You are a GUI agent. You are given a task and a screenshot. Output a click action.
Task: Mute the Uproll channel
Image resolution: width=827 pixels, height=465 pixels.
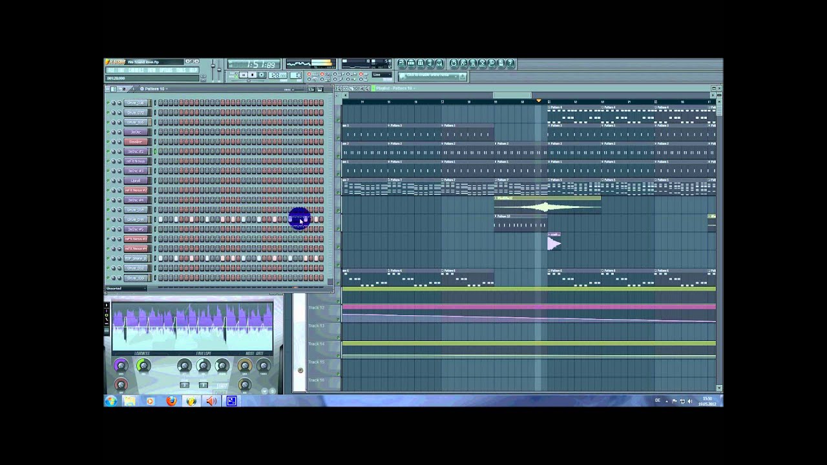point(108,180)
